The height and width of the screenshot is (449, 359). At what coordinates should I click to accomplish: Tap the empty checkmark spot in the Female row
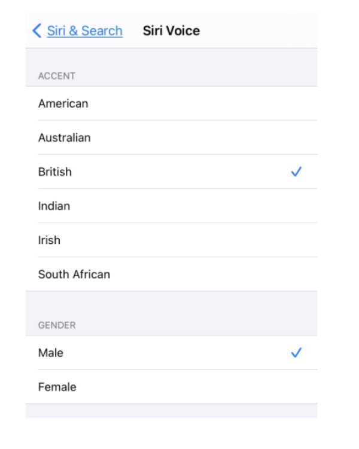pyautogui.click(x=296, y=387)
